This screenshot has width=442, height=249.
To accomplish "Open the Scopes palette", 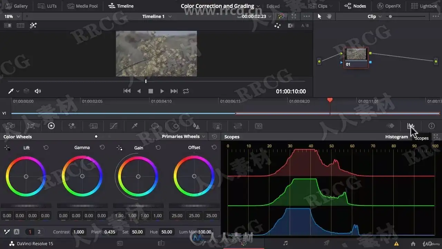I will (411, 126).
